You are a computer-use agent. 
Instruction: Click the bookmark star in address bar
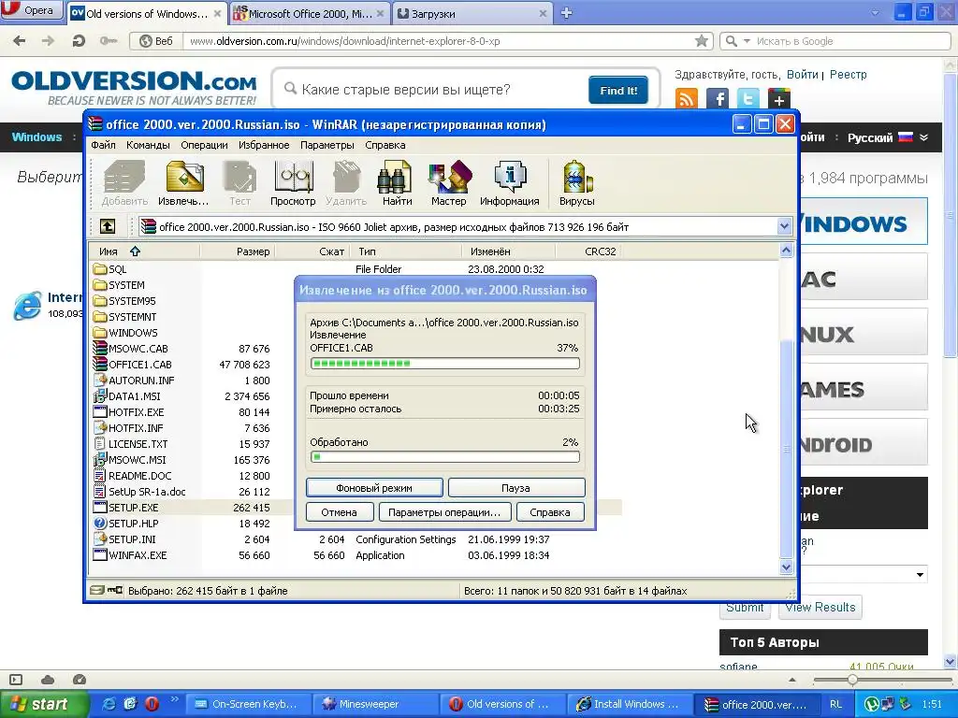[702, 41]
